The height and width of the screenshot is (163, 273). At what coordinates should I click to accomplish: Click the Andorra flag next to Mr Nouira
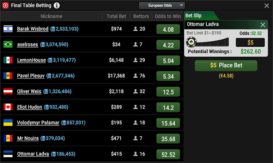pos(8,138)
